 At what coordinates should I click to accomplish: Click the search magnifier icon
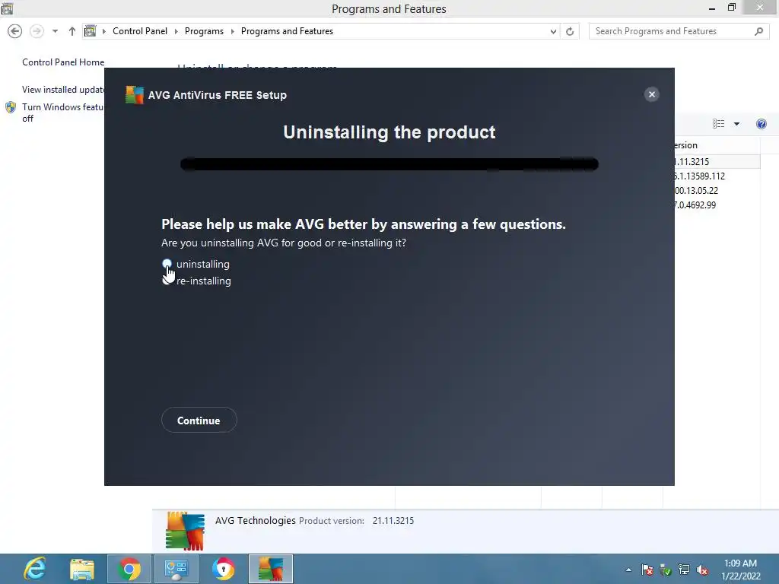[758, 31]
